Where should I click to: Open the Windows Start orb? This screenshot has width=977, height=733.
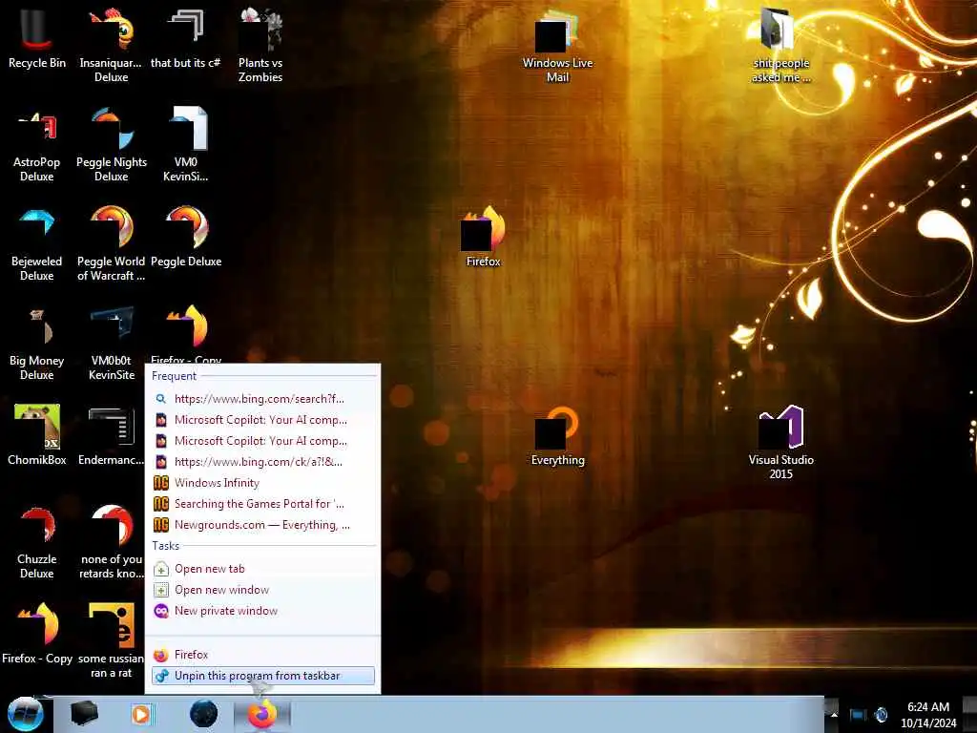[x=26, y=714]
